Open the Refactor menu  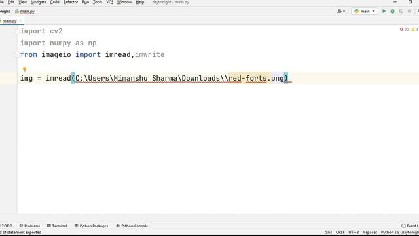[x=71, y=2]
